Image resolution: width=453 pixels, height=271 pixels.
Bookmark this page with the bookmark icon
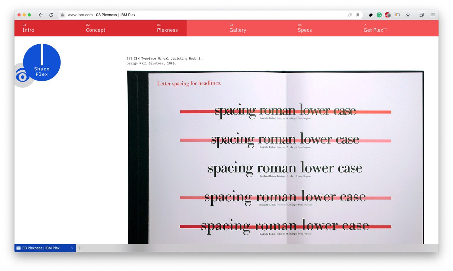[x=358, y=15]
